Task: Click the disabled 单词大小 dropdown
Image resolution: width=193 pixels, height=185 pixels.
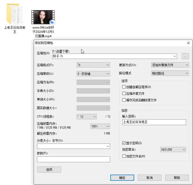Action: point(93,100)
